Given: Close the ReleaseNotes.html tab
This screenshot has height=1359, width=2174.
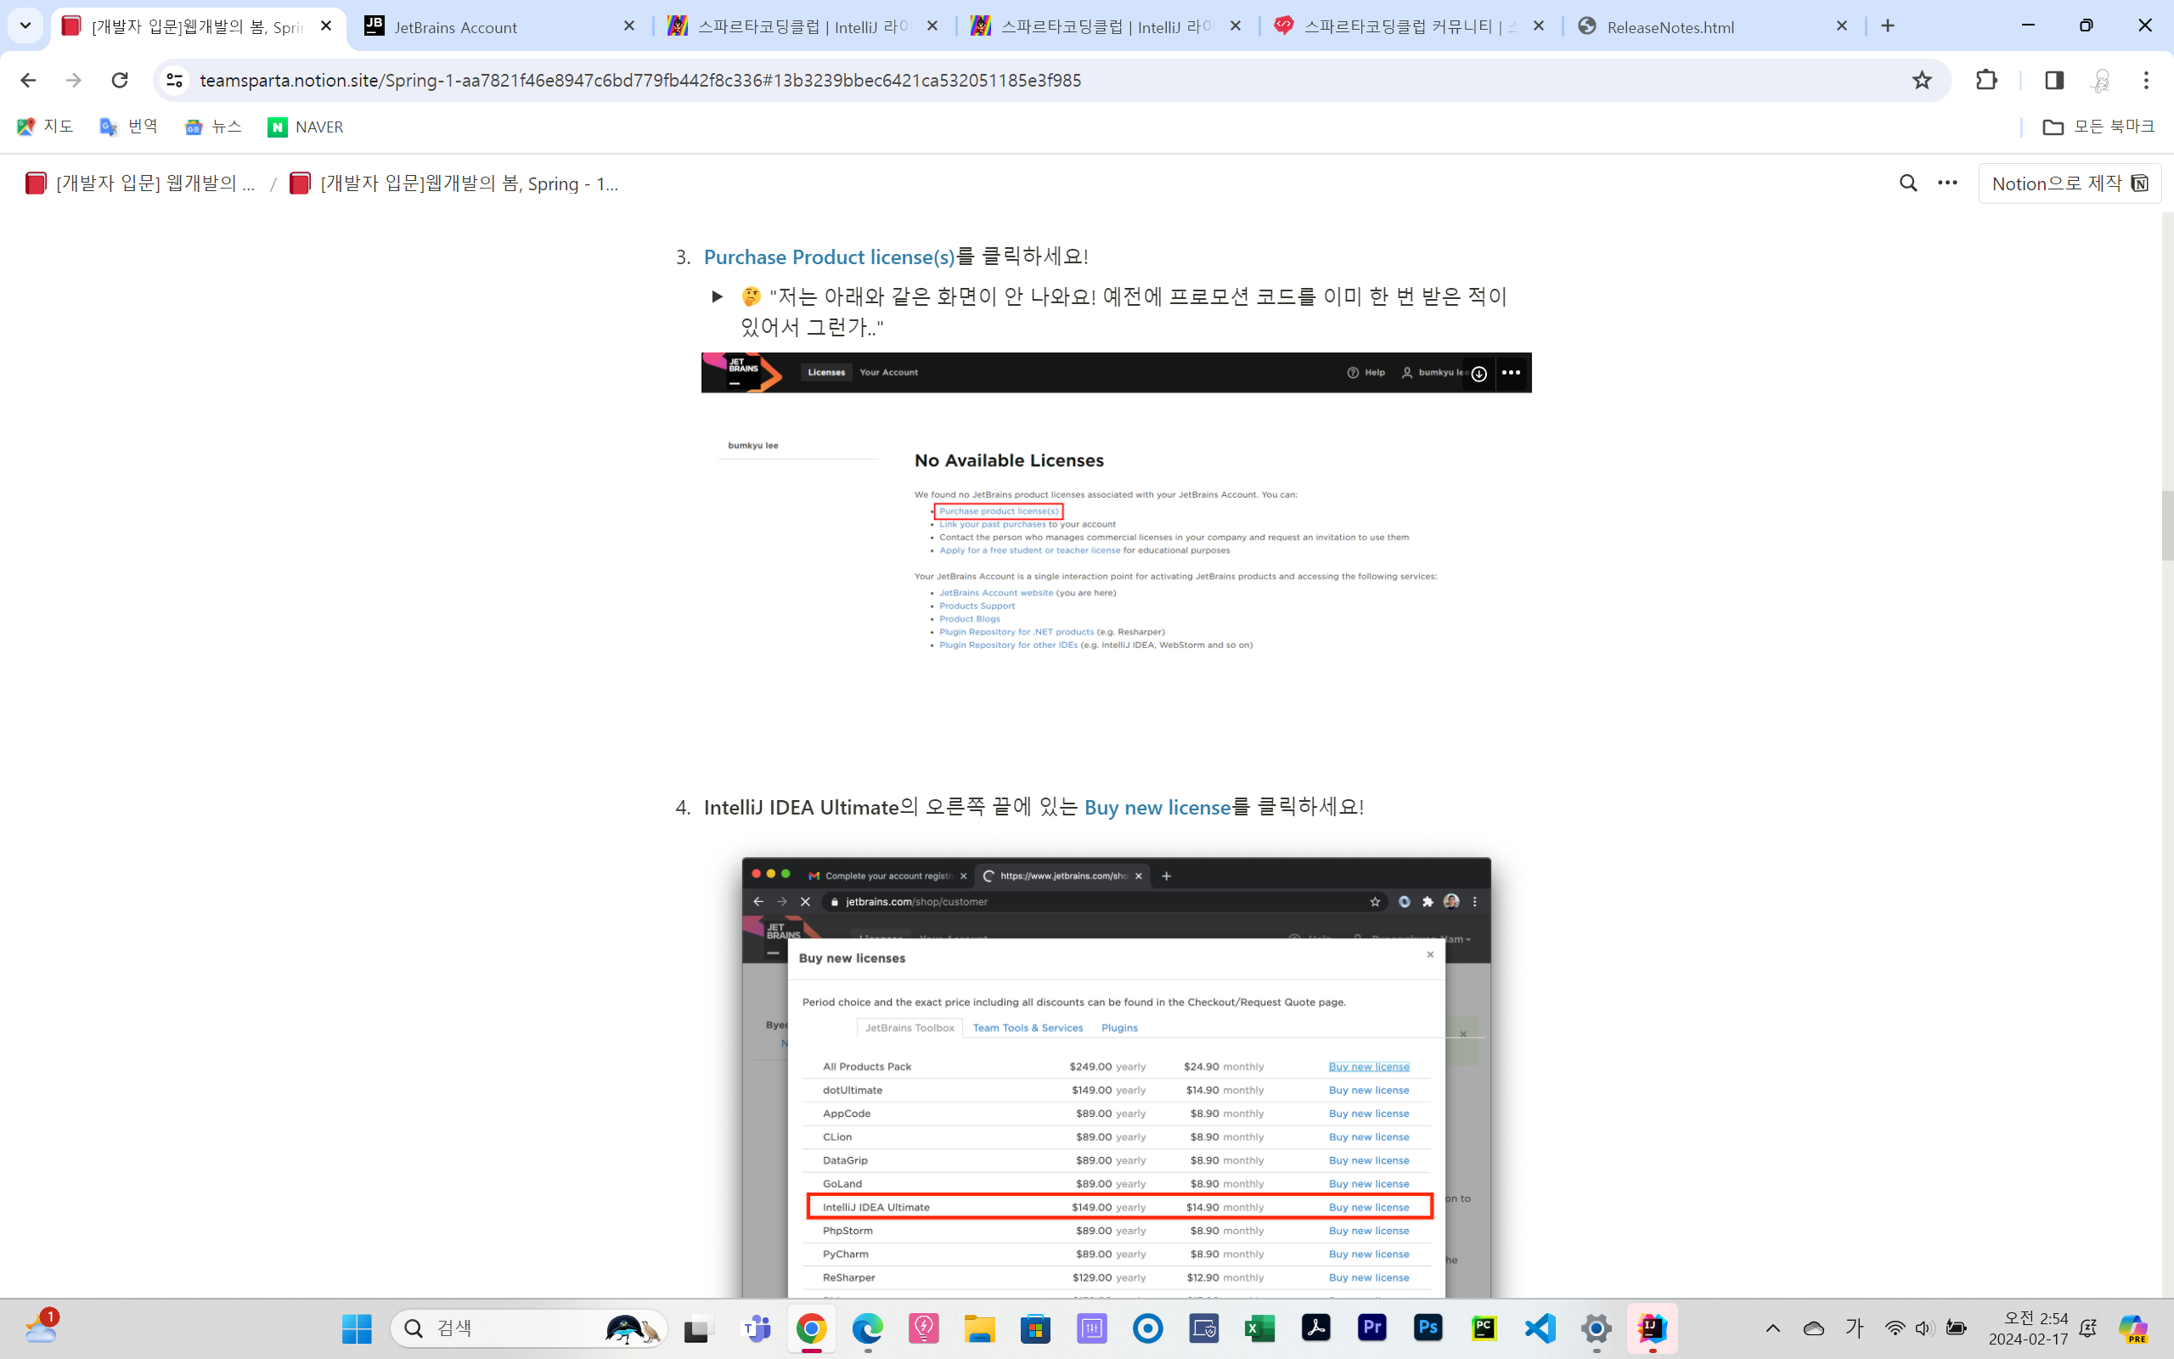Looking at the screenshot, I should tap(1842, 26).
